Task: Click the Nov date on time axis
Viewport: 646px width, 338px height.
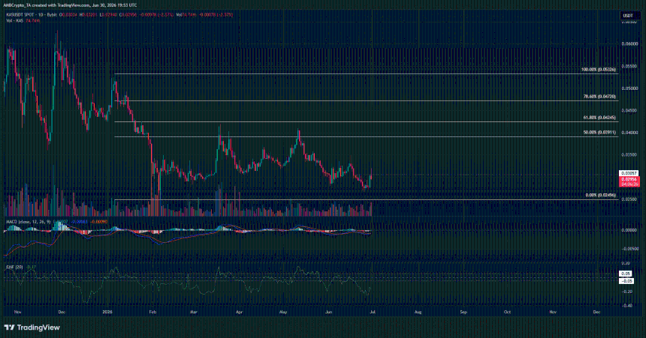Action: point(18,312)
